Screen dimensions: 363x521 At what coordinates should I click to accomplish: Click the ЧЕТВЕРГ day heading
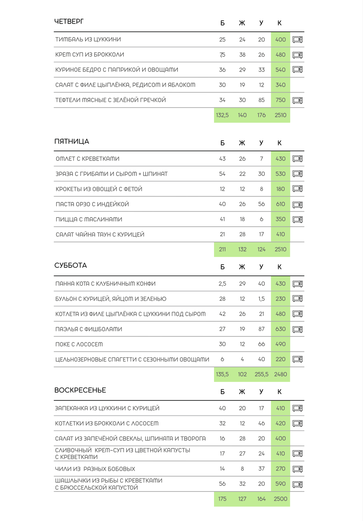point(69,22)
